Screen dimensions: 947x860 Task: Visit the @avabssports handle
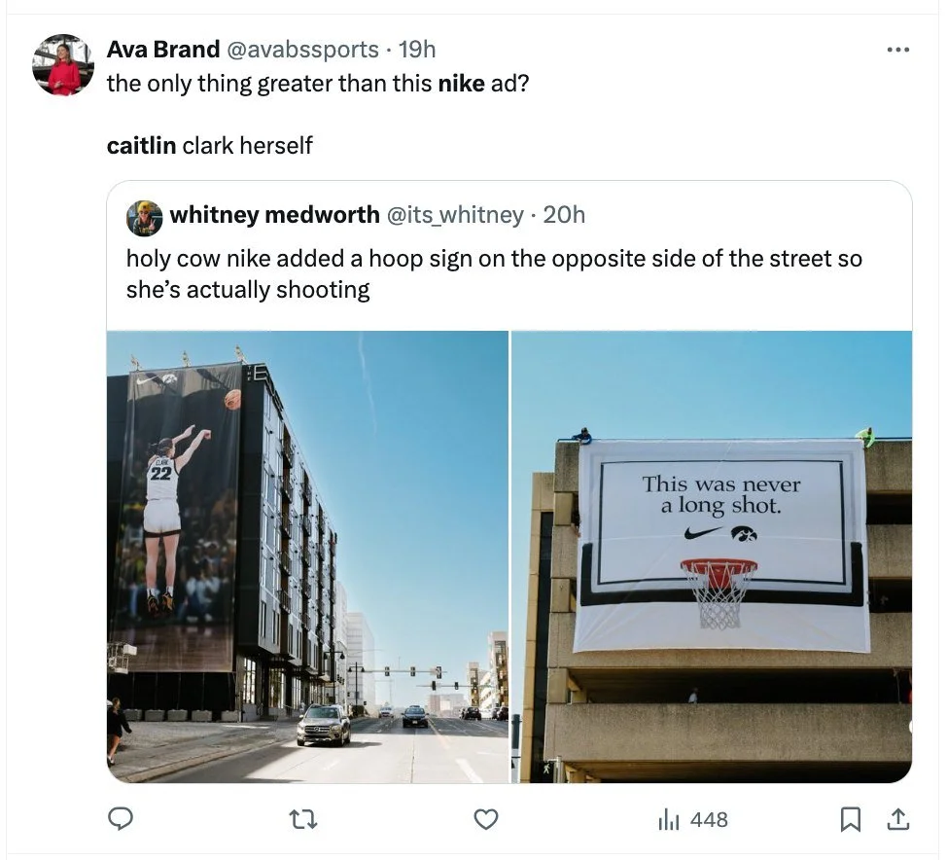tap(302, 50)
